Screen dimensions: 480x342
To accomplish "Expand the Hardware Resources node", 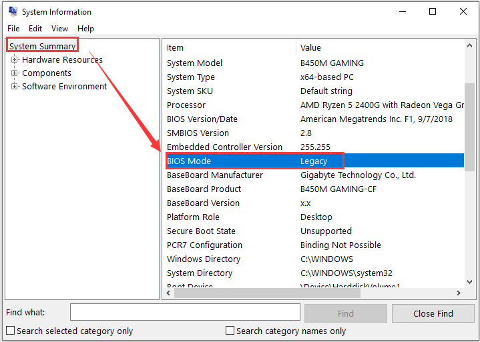I will tap(14, 59).
